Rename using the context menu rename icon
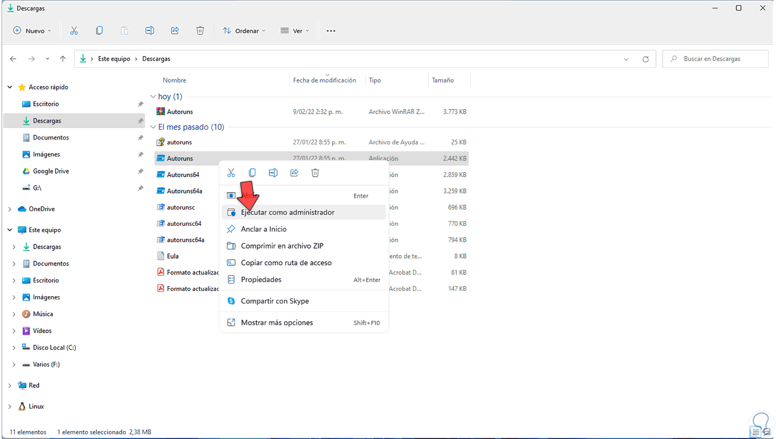 (273, 173)
